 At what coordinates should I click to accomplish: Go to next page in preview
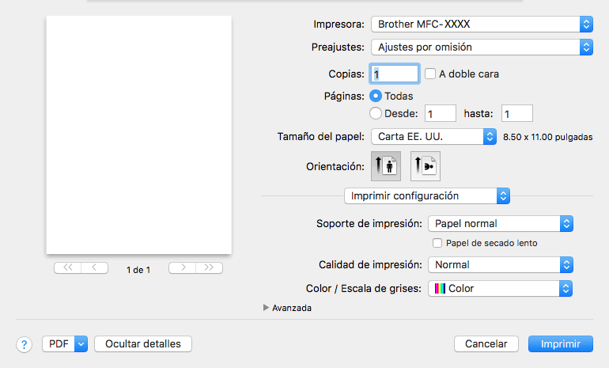click(x=183, y=267)
